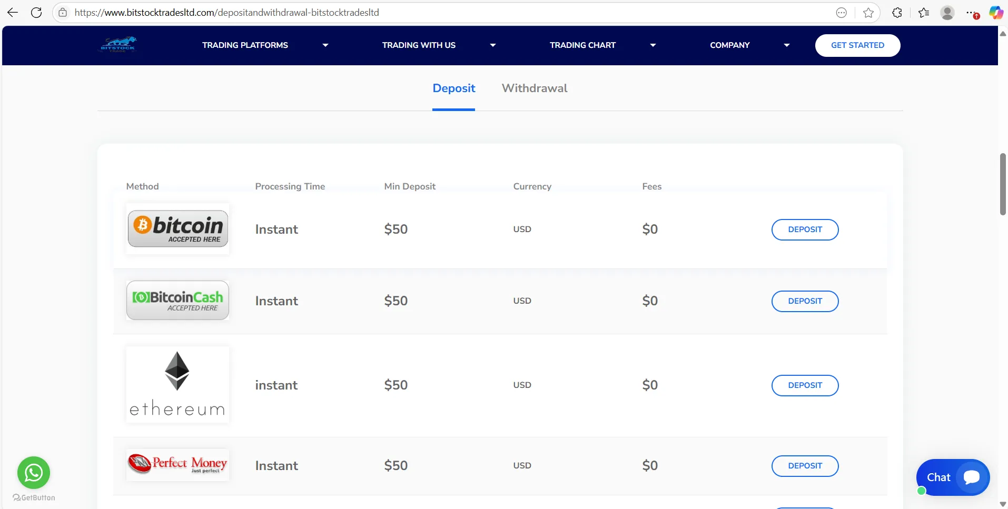Click scrollbar down arrow

(x=1003, y=504)
